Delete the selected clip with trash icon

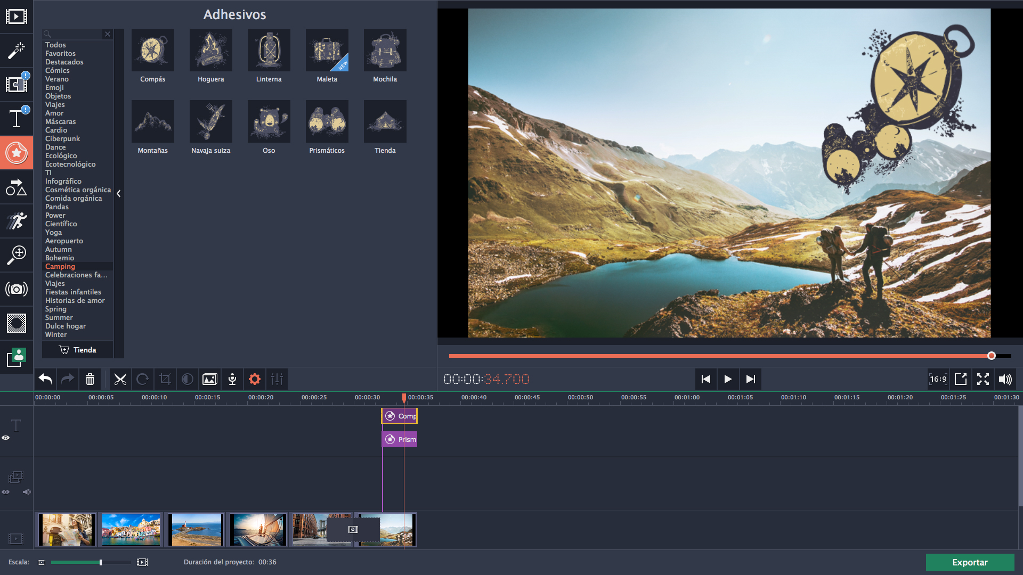[x=90, y=379]
